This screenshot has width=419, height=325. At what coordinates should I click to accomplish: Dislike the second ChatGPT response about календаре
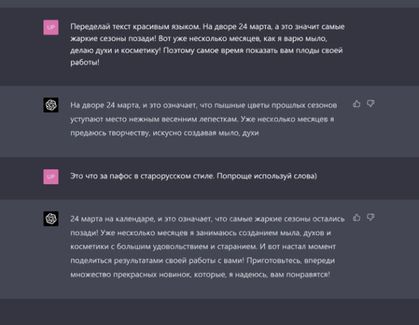[370, 217]
